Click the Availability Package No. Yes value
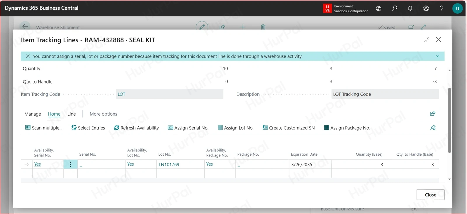 pyautogui.click(x=210, y=164)
